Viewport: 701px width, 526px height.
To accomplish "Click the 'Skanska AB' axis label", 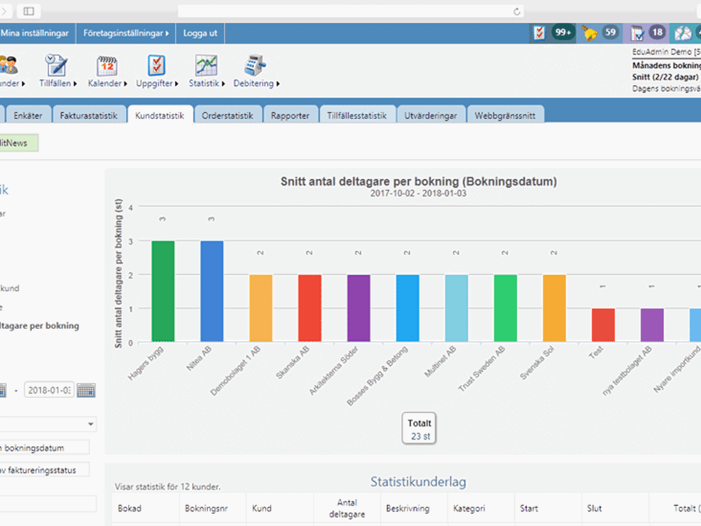I will point(293,362).
